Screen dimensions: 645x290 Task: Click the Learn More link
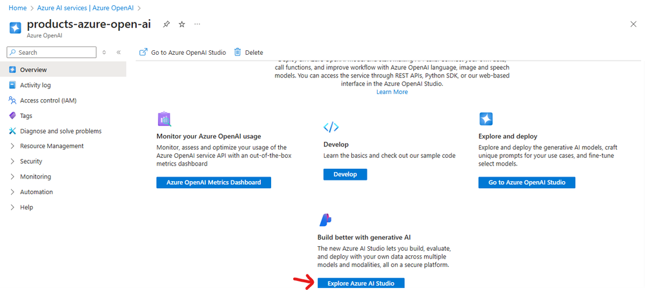[x=392, y=92]
